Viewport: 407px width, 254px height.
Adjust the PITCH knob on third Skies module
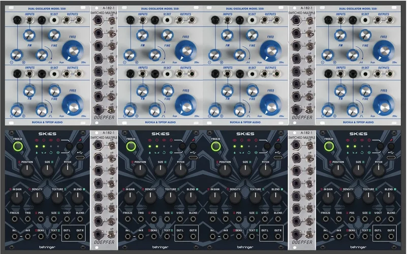coord(266,171)
